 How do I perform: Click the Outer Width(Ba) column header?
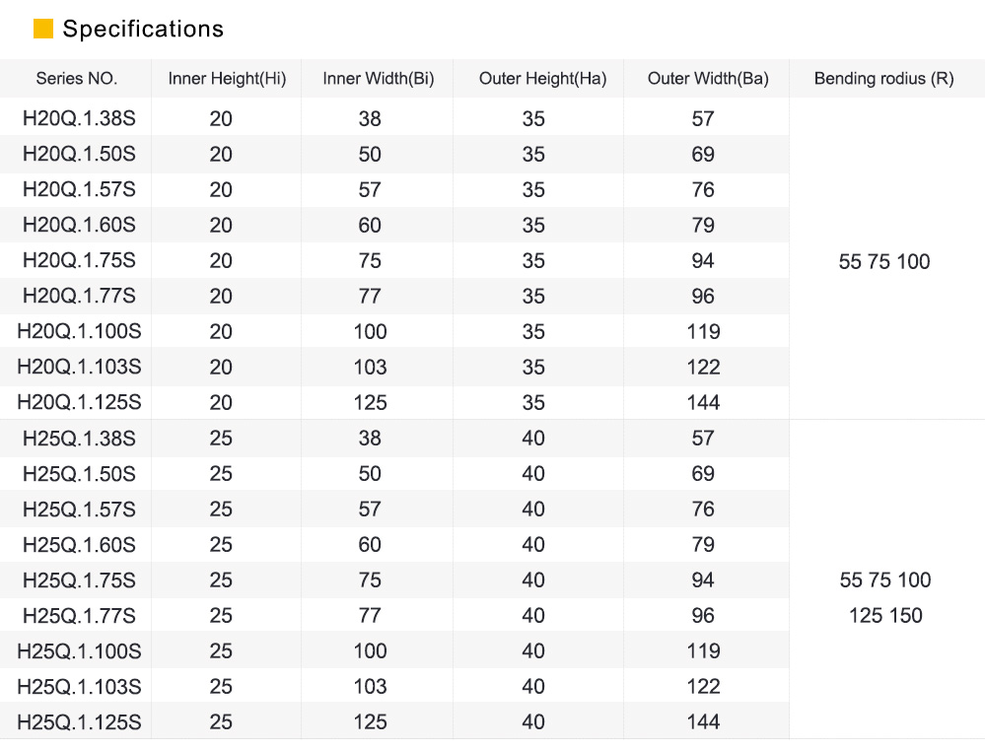708,79
